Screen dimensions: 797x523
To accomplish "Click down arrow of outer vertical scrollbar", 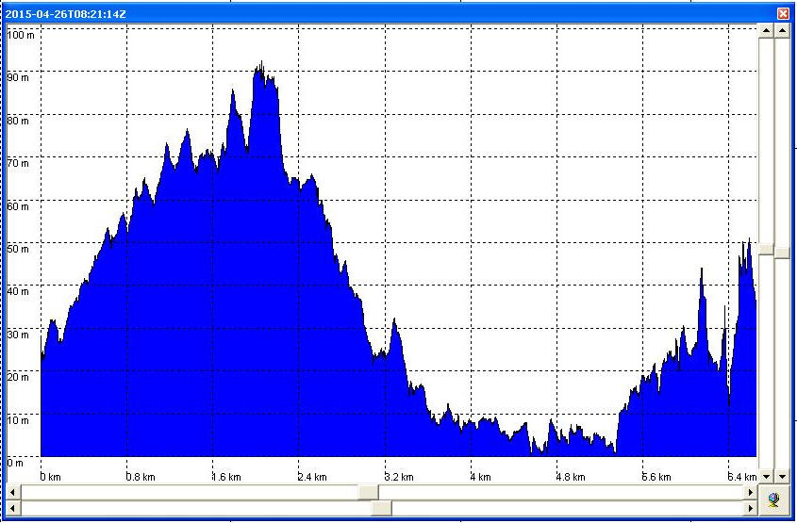I will tap(782, 477).
